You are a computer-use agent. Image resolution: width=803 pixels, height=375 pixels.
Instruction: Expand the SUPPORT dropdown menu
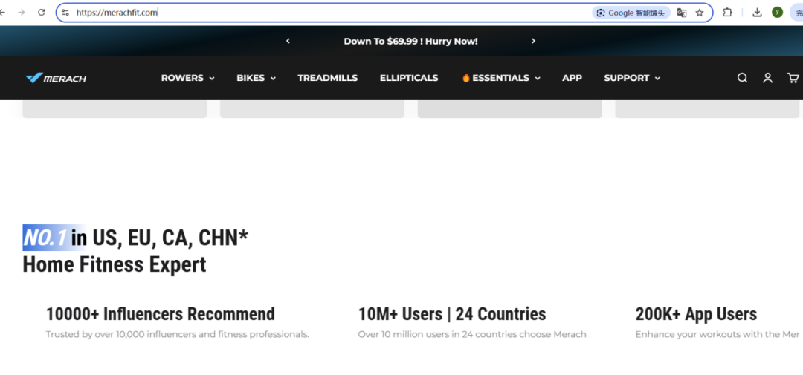point(631,78)
